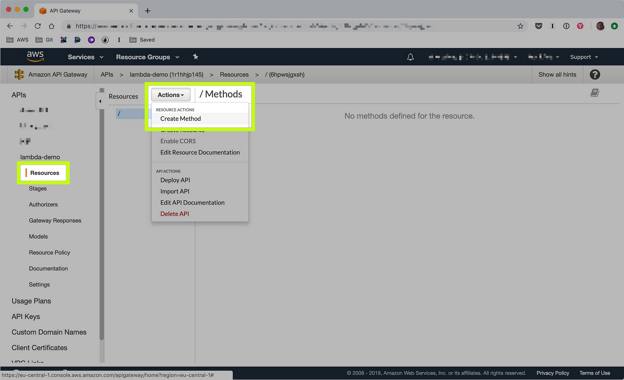Click the red circular extension icon
The image size is (624, 380).
click(x=580, y=26)
